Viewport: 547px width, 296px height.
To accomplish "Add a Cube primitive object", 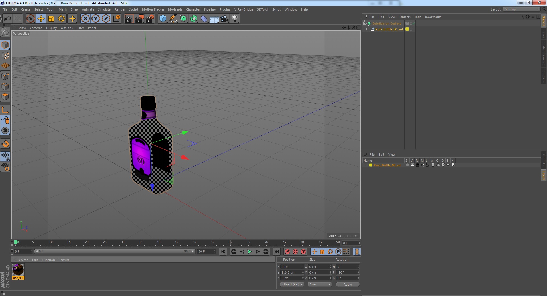I will pyautogui.click(x=163, y=19).
